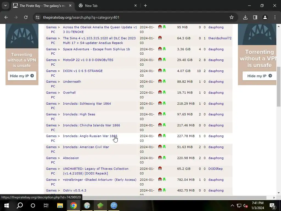Click the magnet icon for IXION v1 0 6 5-STRANGE
Screen dimensions: 281x211
[x=160, y=71]
